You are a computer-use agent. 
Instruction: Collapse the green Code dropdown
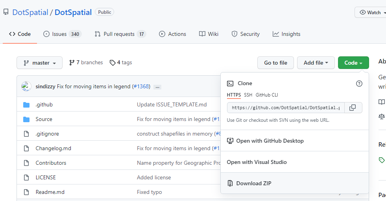[x=353, y=63]
